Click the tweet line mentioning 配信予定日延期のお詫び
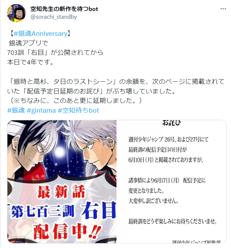Image resolution: width=231 pixels, height=248 pixels. tap(91, 91)
